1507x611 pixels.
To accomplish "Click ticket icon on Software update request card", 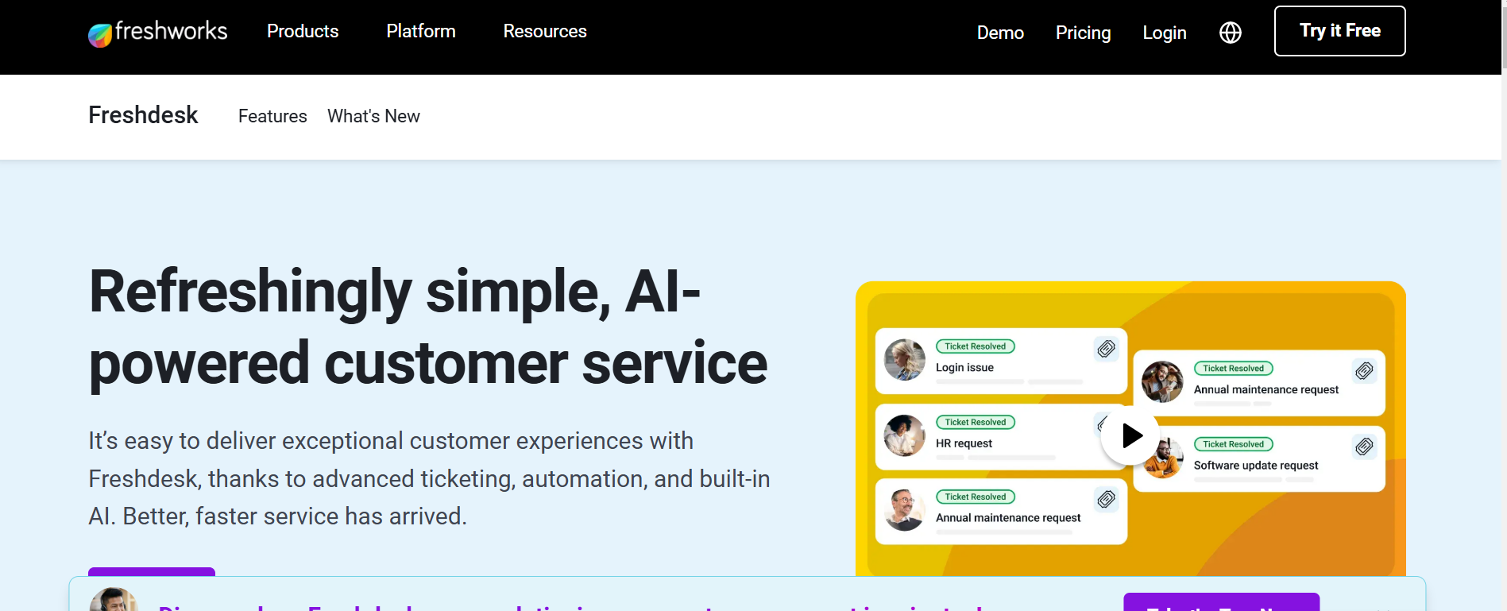I will coord(1364,447).
